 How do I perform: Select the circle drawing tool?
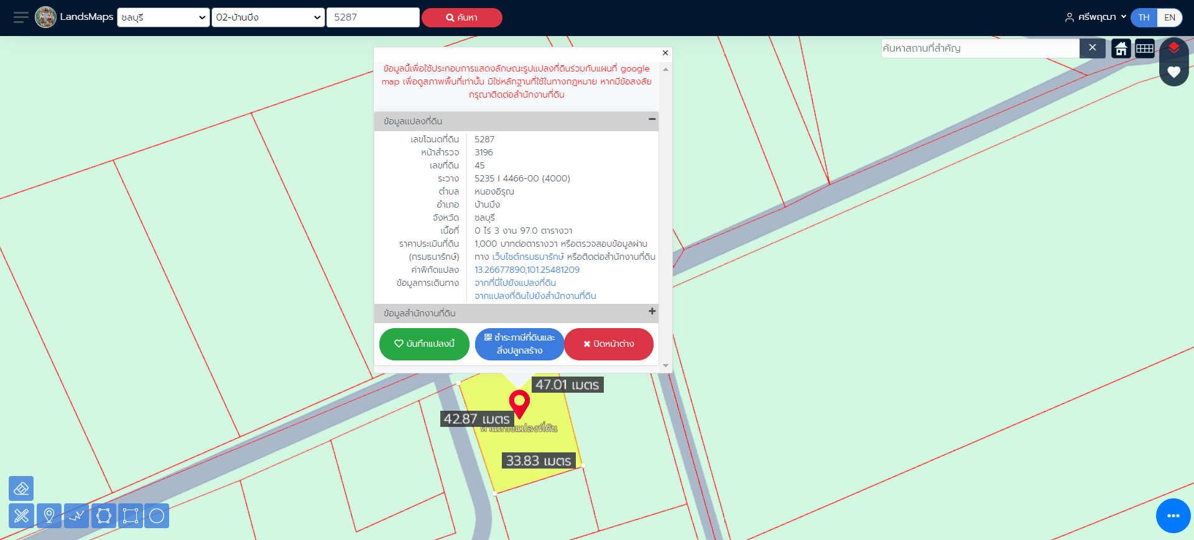[x=157, y=516]
